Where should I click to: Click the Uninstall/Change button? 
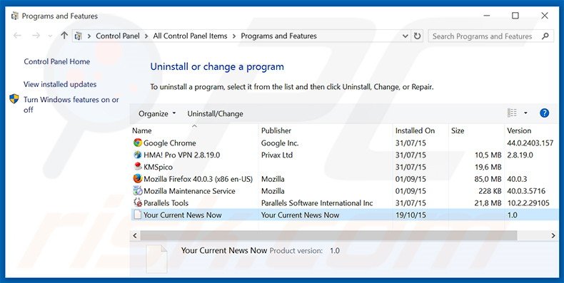(215, 113)
